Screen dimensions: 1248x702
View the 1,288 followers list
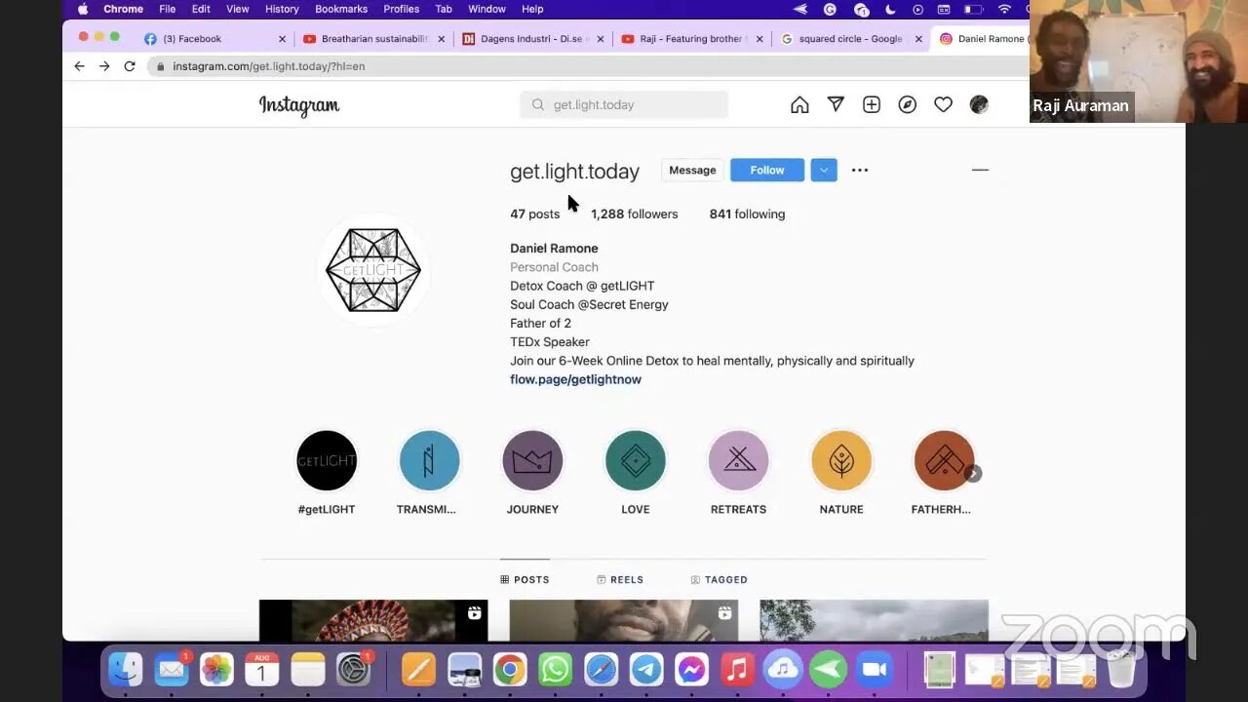coord(634,214)
